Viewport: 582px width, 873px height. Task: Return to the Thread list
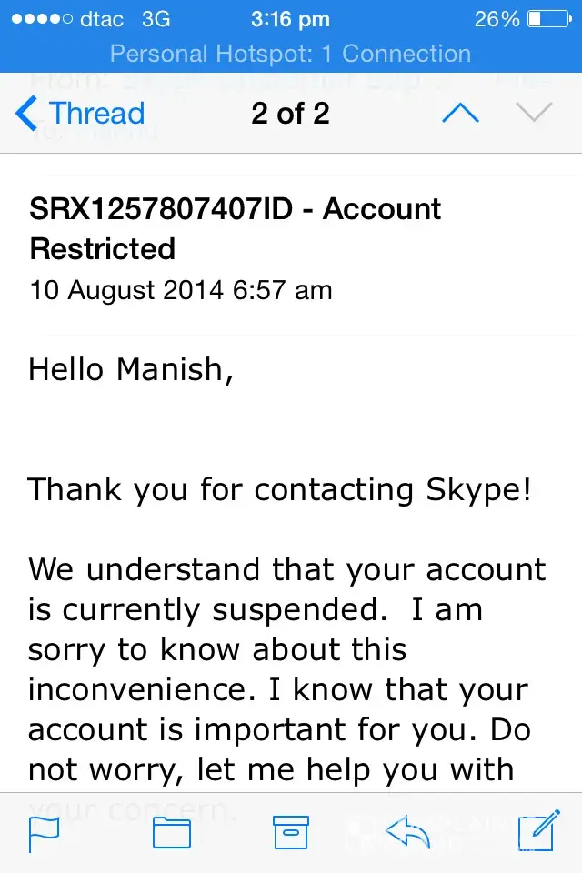(95, 114)
